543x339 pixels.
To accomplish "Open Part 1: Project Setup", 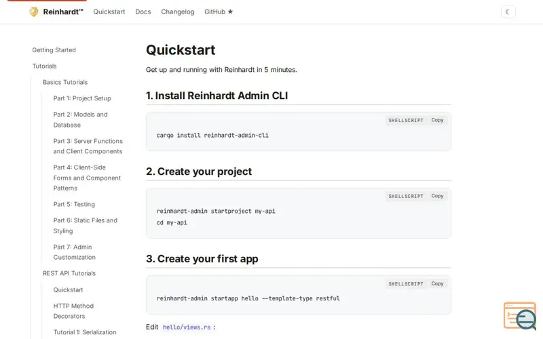I will tap(82, 98).
